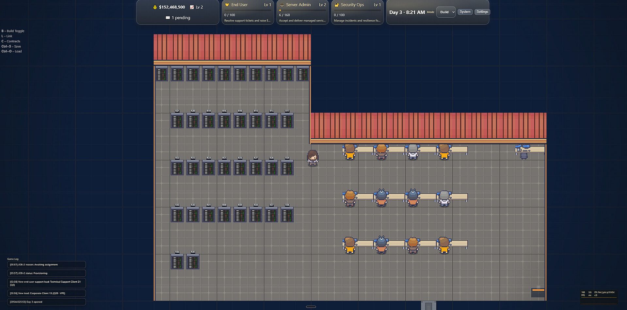Open the System menu
Screen dimensions: 627x310
pyautogui.click(x=465, y=12)
